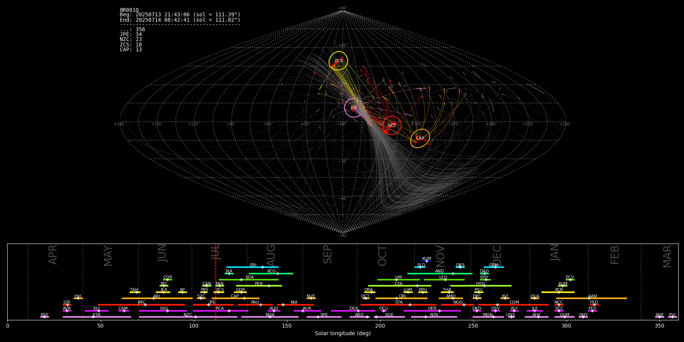Click the KUM blue shower bar
Image resolution: width=684 pixels, height=342 pixels.
coord(427,261)
